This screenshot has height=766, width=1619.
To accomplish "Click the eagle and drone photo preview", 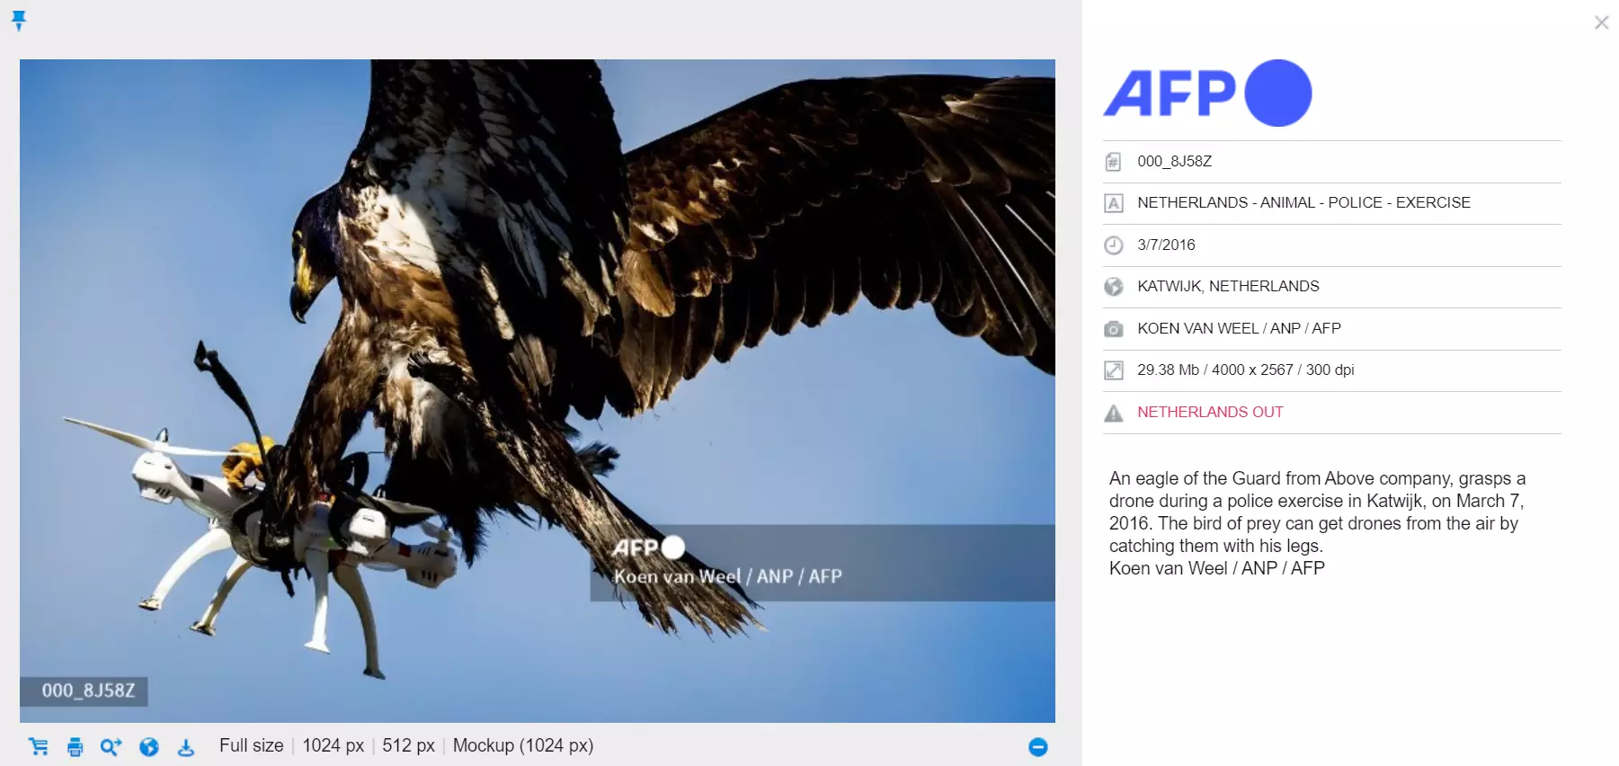I will [538, 390].
